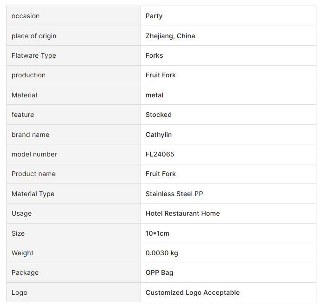Select the 'metal' material value
Image resolution: width=322 pixels, height=306 pixels.
click(x=154, y=95)
